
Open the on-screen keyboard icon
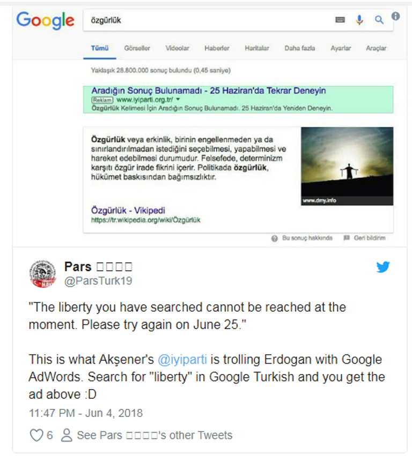pos(340,20)
